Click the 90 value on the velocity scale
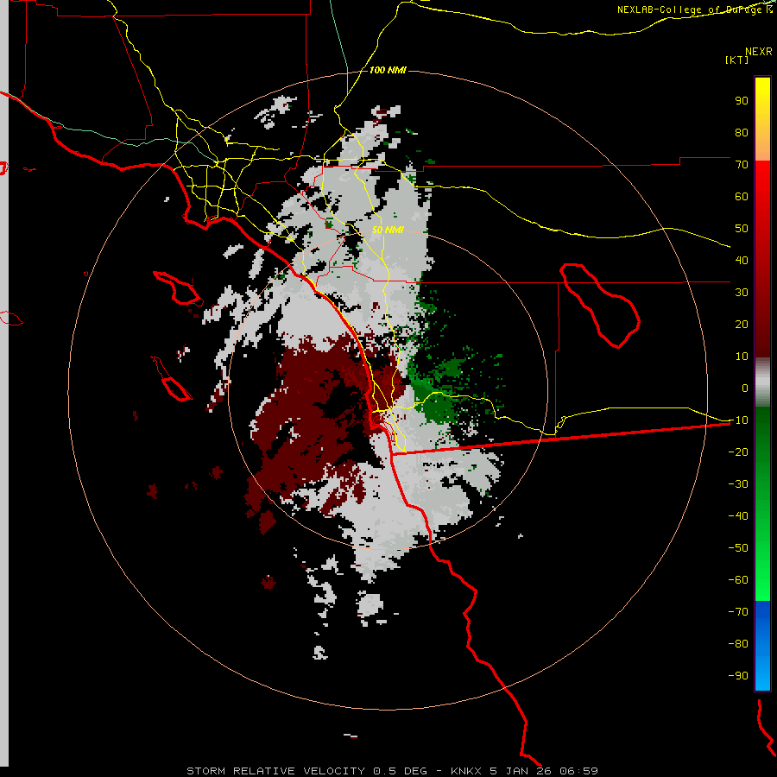This screenshot has height=777, width=777. point(742,101)
